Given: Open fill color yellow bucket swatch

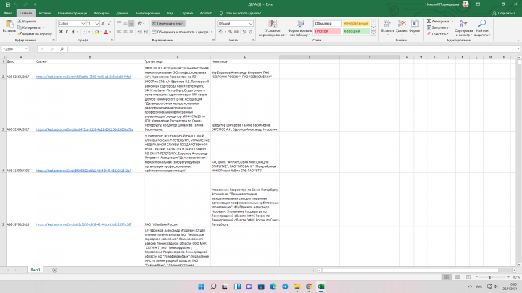Looking at the screenshot, I should coord(96,32).
